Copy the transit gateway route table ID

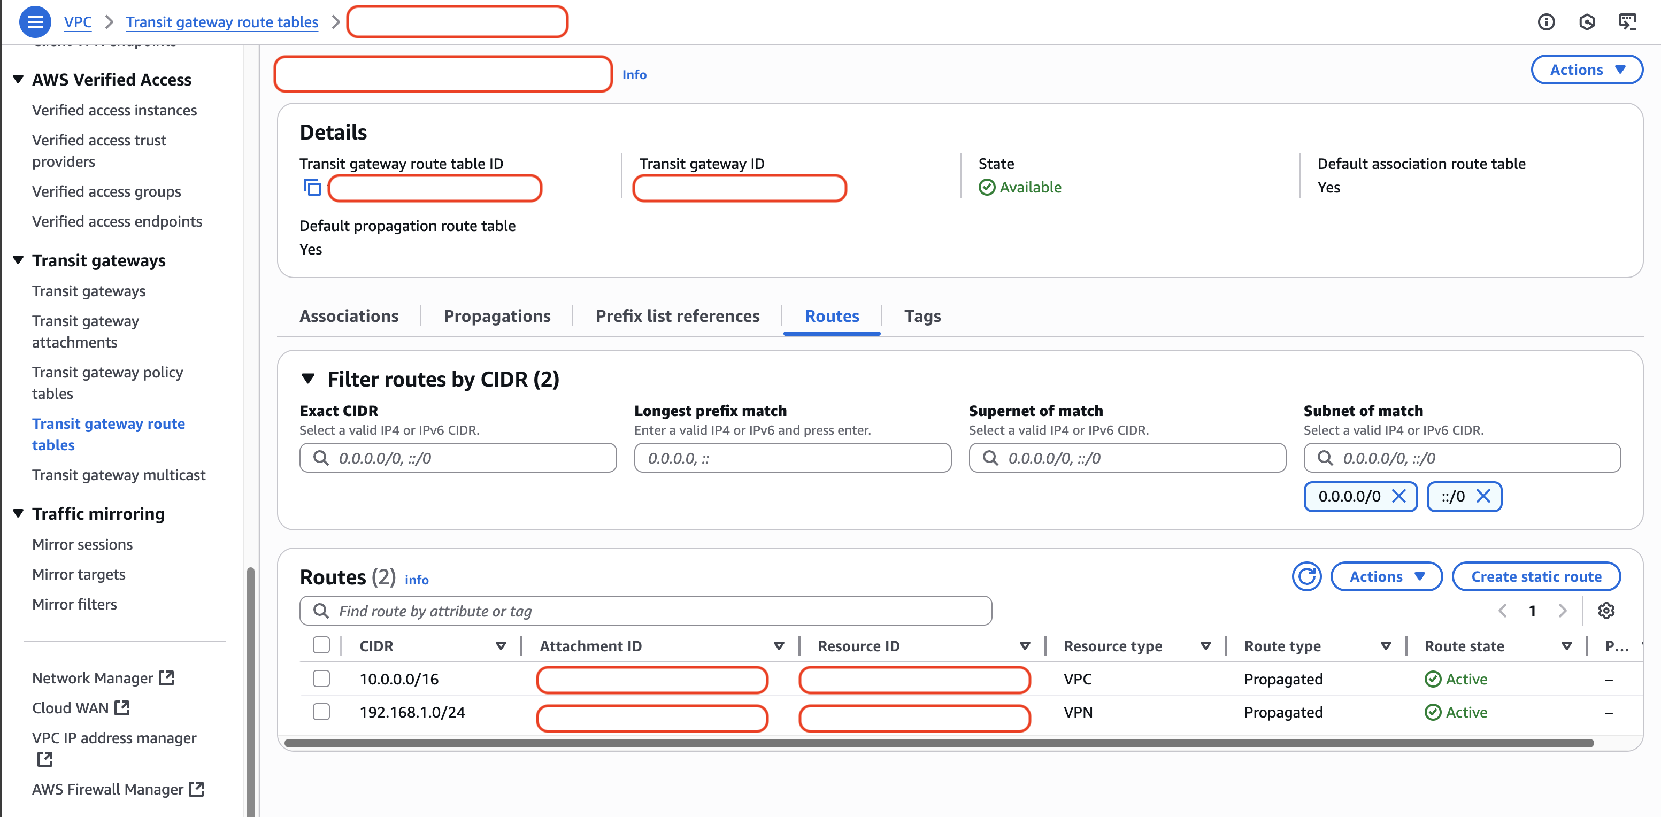[312, 188]
